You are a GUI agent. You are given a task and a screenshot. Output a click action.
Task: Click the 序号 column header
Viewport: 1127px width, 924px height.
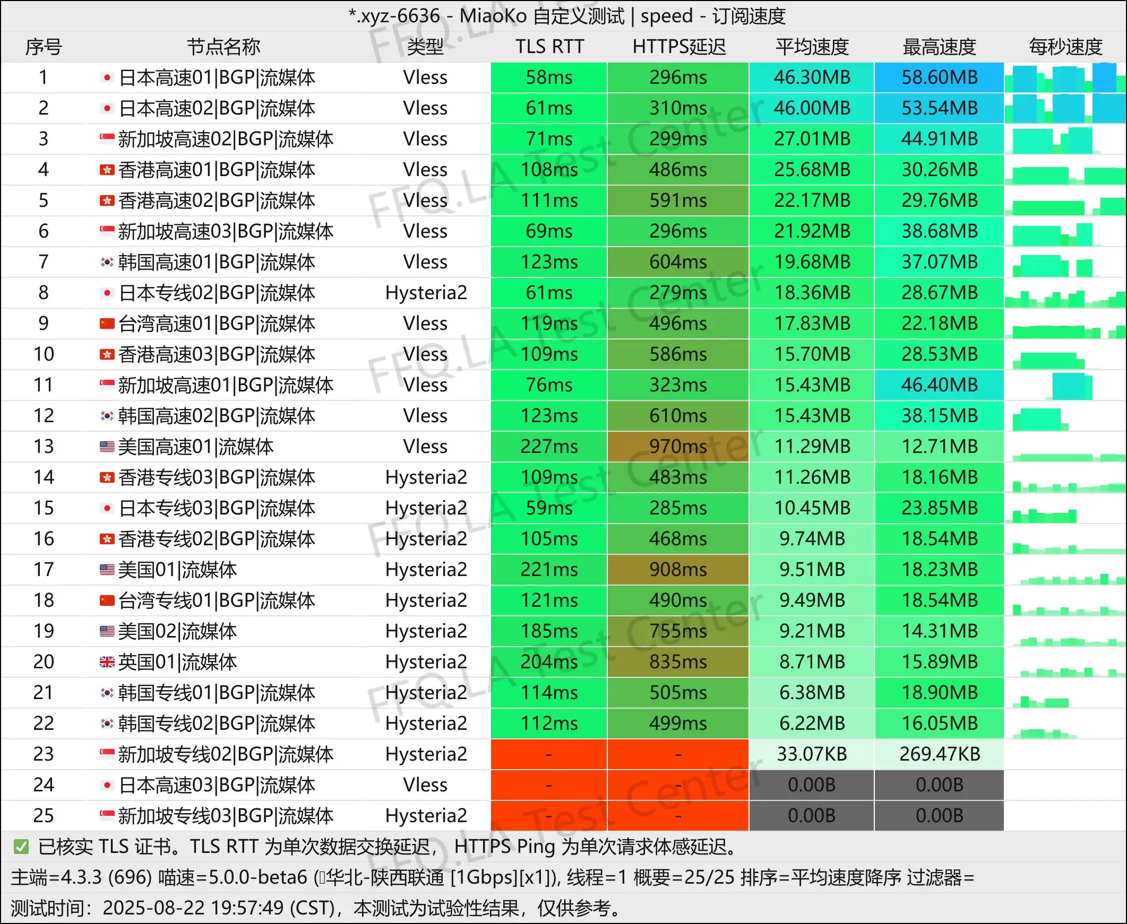(44, 47)
